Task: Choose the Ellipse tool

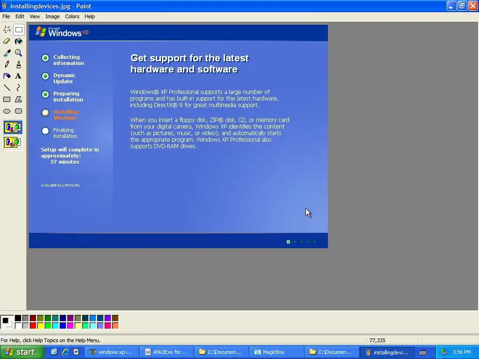Action: coord(7,111)
